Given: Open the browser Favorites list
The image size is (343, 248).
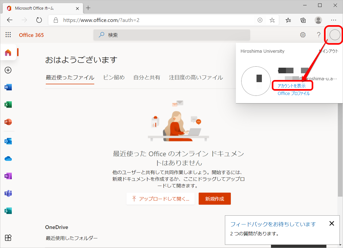Looking at the screenshot, I should tap(288, 20).
